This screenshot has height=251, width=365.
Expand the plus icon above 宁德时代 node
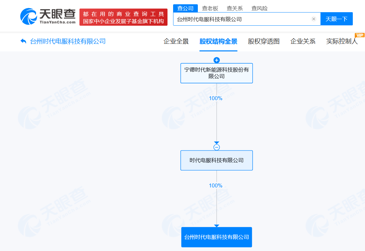pyautogui.click(x=216, y=60)
